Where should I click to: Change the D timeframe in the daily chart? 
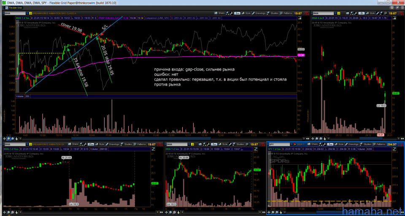point(362,13)
